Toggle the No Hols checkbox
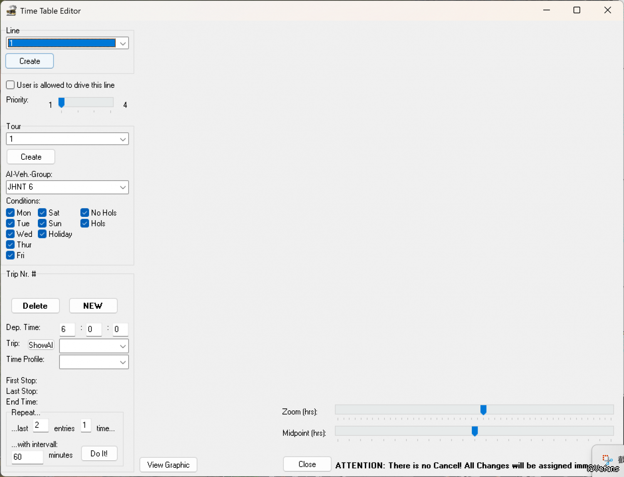The width and height of the screenshot is (624, 477). (x=85, y=213)
